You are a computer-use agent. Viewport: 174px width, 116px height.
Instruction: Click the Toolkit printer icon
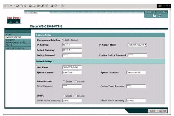pyautogui.click(x=159, y=16)
